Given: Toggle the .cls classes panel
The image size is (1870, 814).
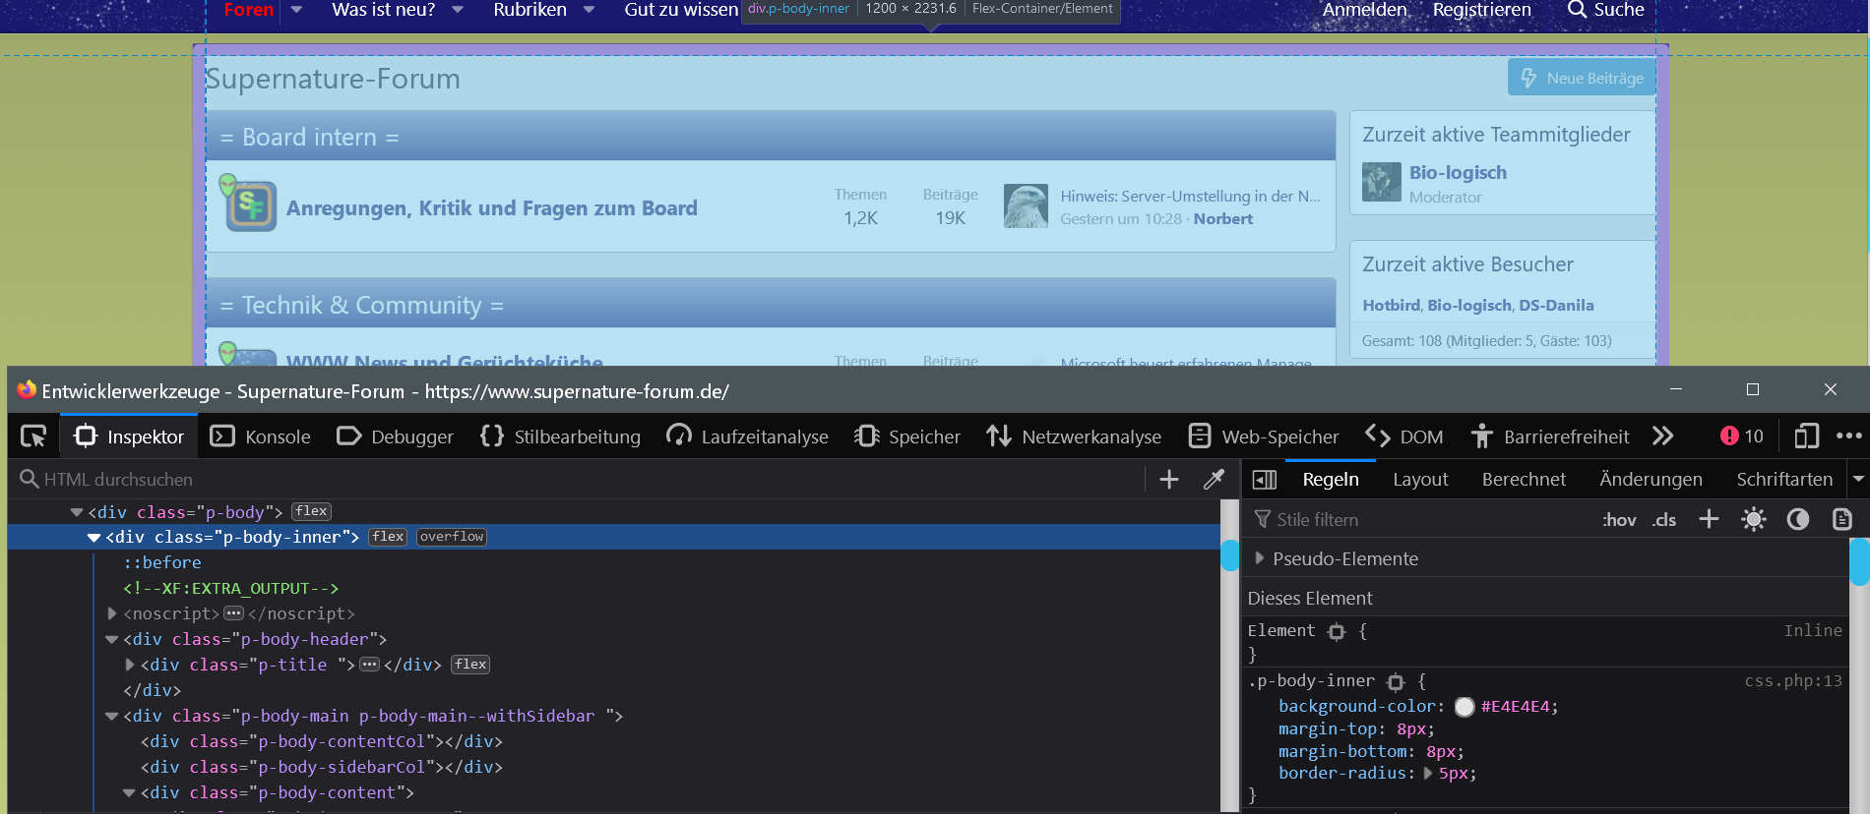Looking at the screenshot, I should (1664, 520).
